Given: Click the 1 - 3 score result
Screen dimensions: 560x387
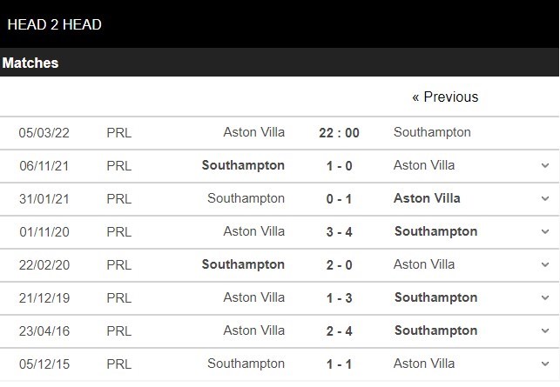Looking at the screenshot, I should [339, 297].
